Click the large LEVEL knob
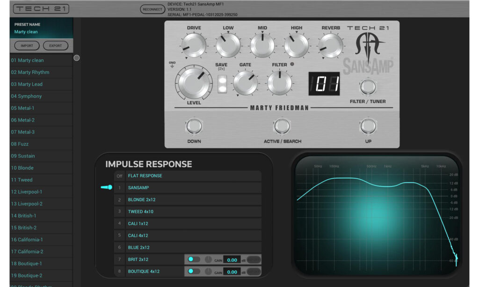The width and height of the screenshot is (479, 287). point(194,83)
